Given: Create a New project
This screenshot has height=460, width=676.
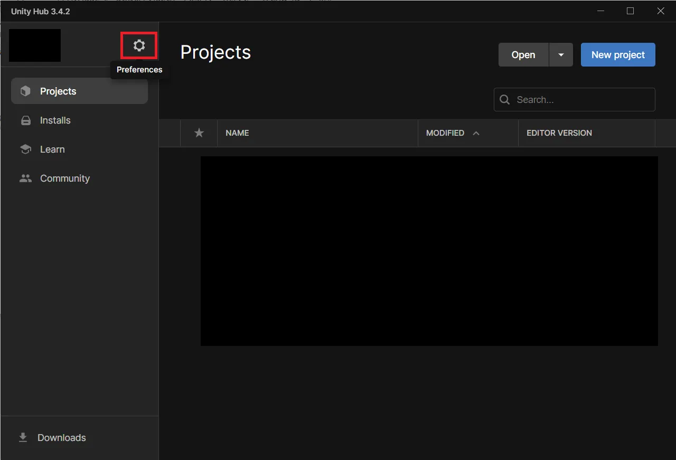Looking at the screenshot, I should coord(618,55).
